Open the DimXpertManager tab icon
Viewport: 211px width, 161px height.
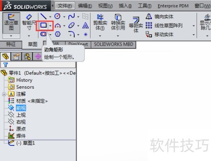38,57
